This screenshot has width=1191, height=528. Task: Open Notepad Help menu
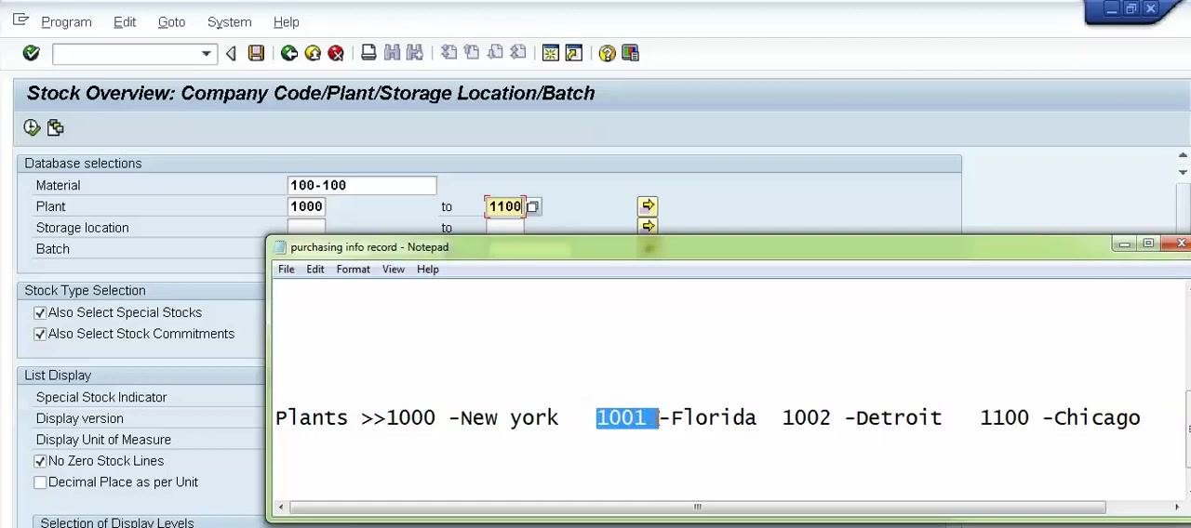428,269
